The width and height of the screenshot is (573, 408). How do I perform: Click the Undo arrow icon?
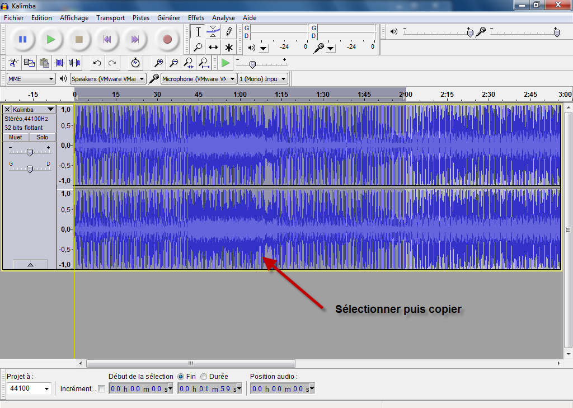(x=97, y=63)
